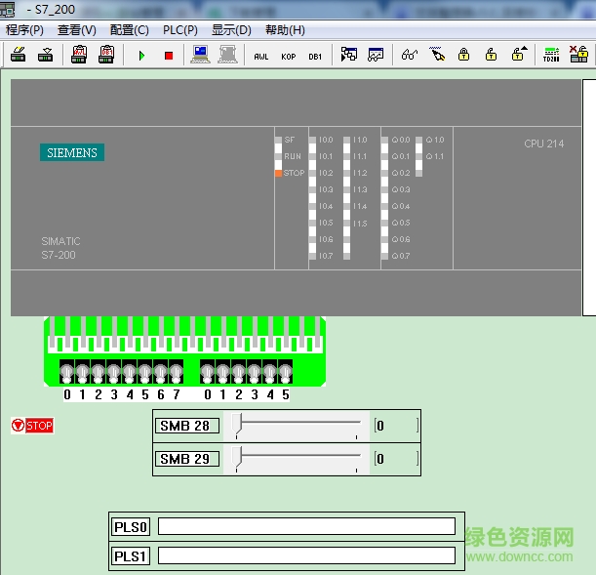
Task: Click the SMB 28 label button
Action: click(x=184, y=426)
